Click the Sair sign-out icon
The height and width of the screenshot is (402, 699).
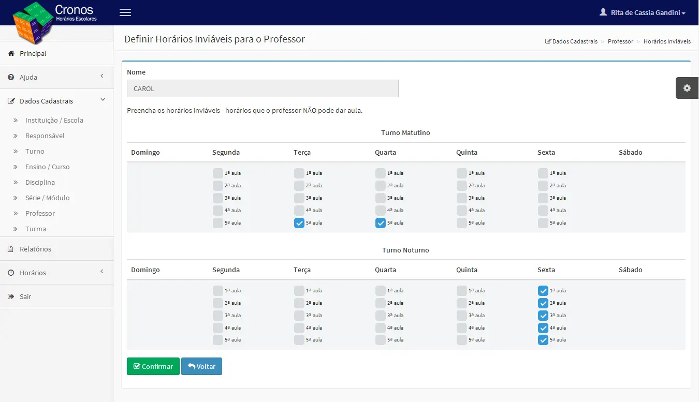(x=11, y=296)
